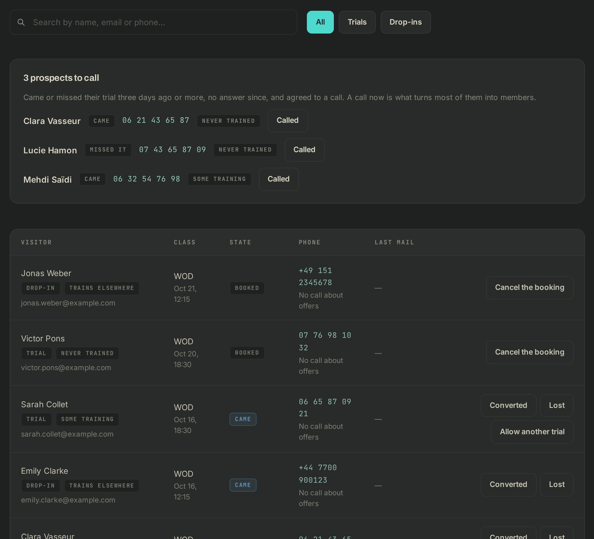594x539 pixels.
Task: Mark Mehdi Saïdi as Called
Action: pyautogui.click(x=279, y=179)
